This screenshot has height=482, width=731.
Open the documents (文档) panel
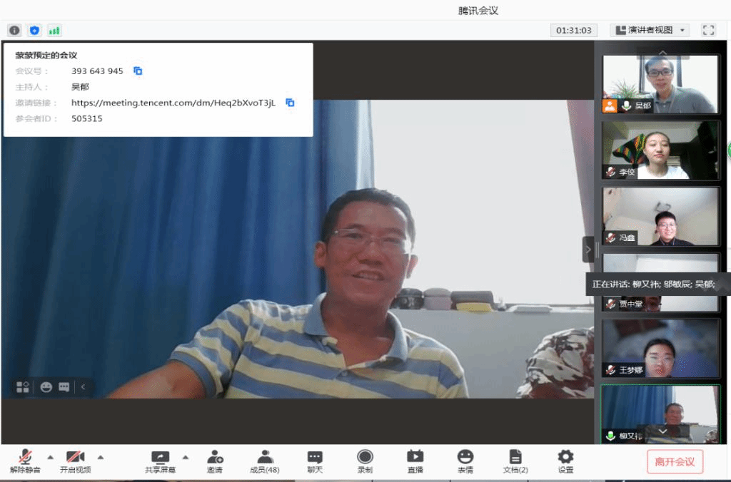coord(515,461)
